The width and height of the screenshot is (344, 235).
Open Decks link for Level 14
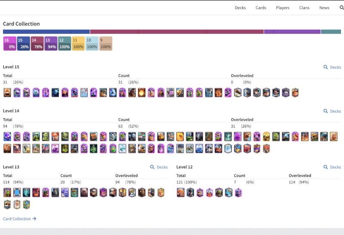click(332, 111)
